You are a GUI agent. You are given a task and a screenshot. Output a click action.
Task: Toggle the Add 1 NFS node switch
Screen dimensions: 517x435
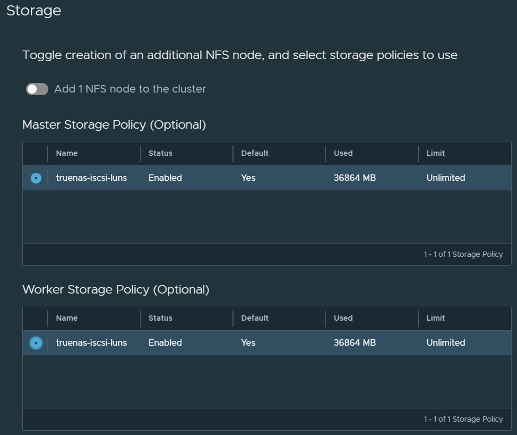[37, 89]
